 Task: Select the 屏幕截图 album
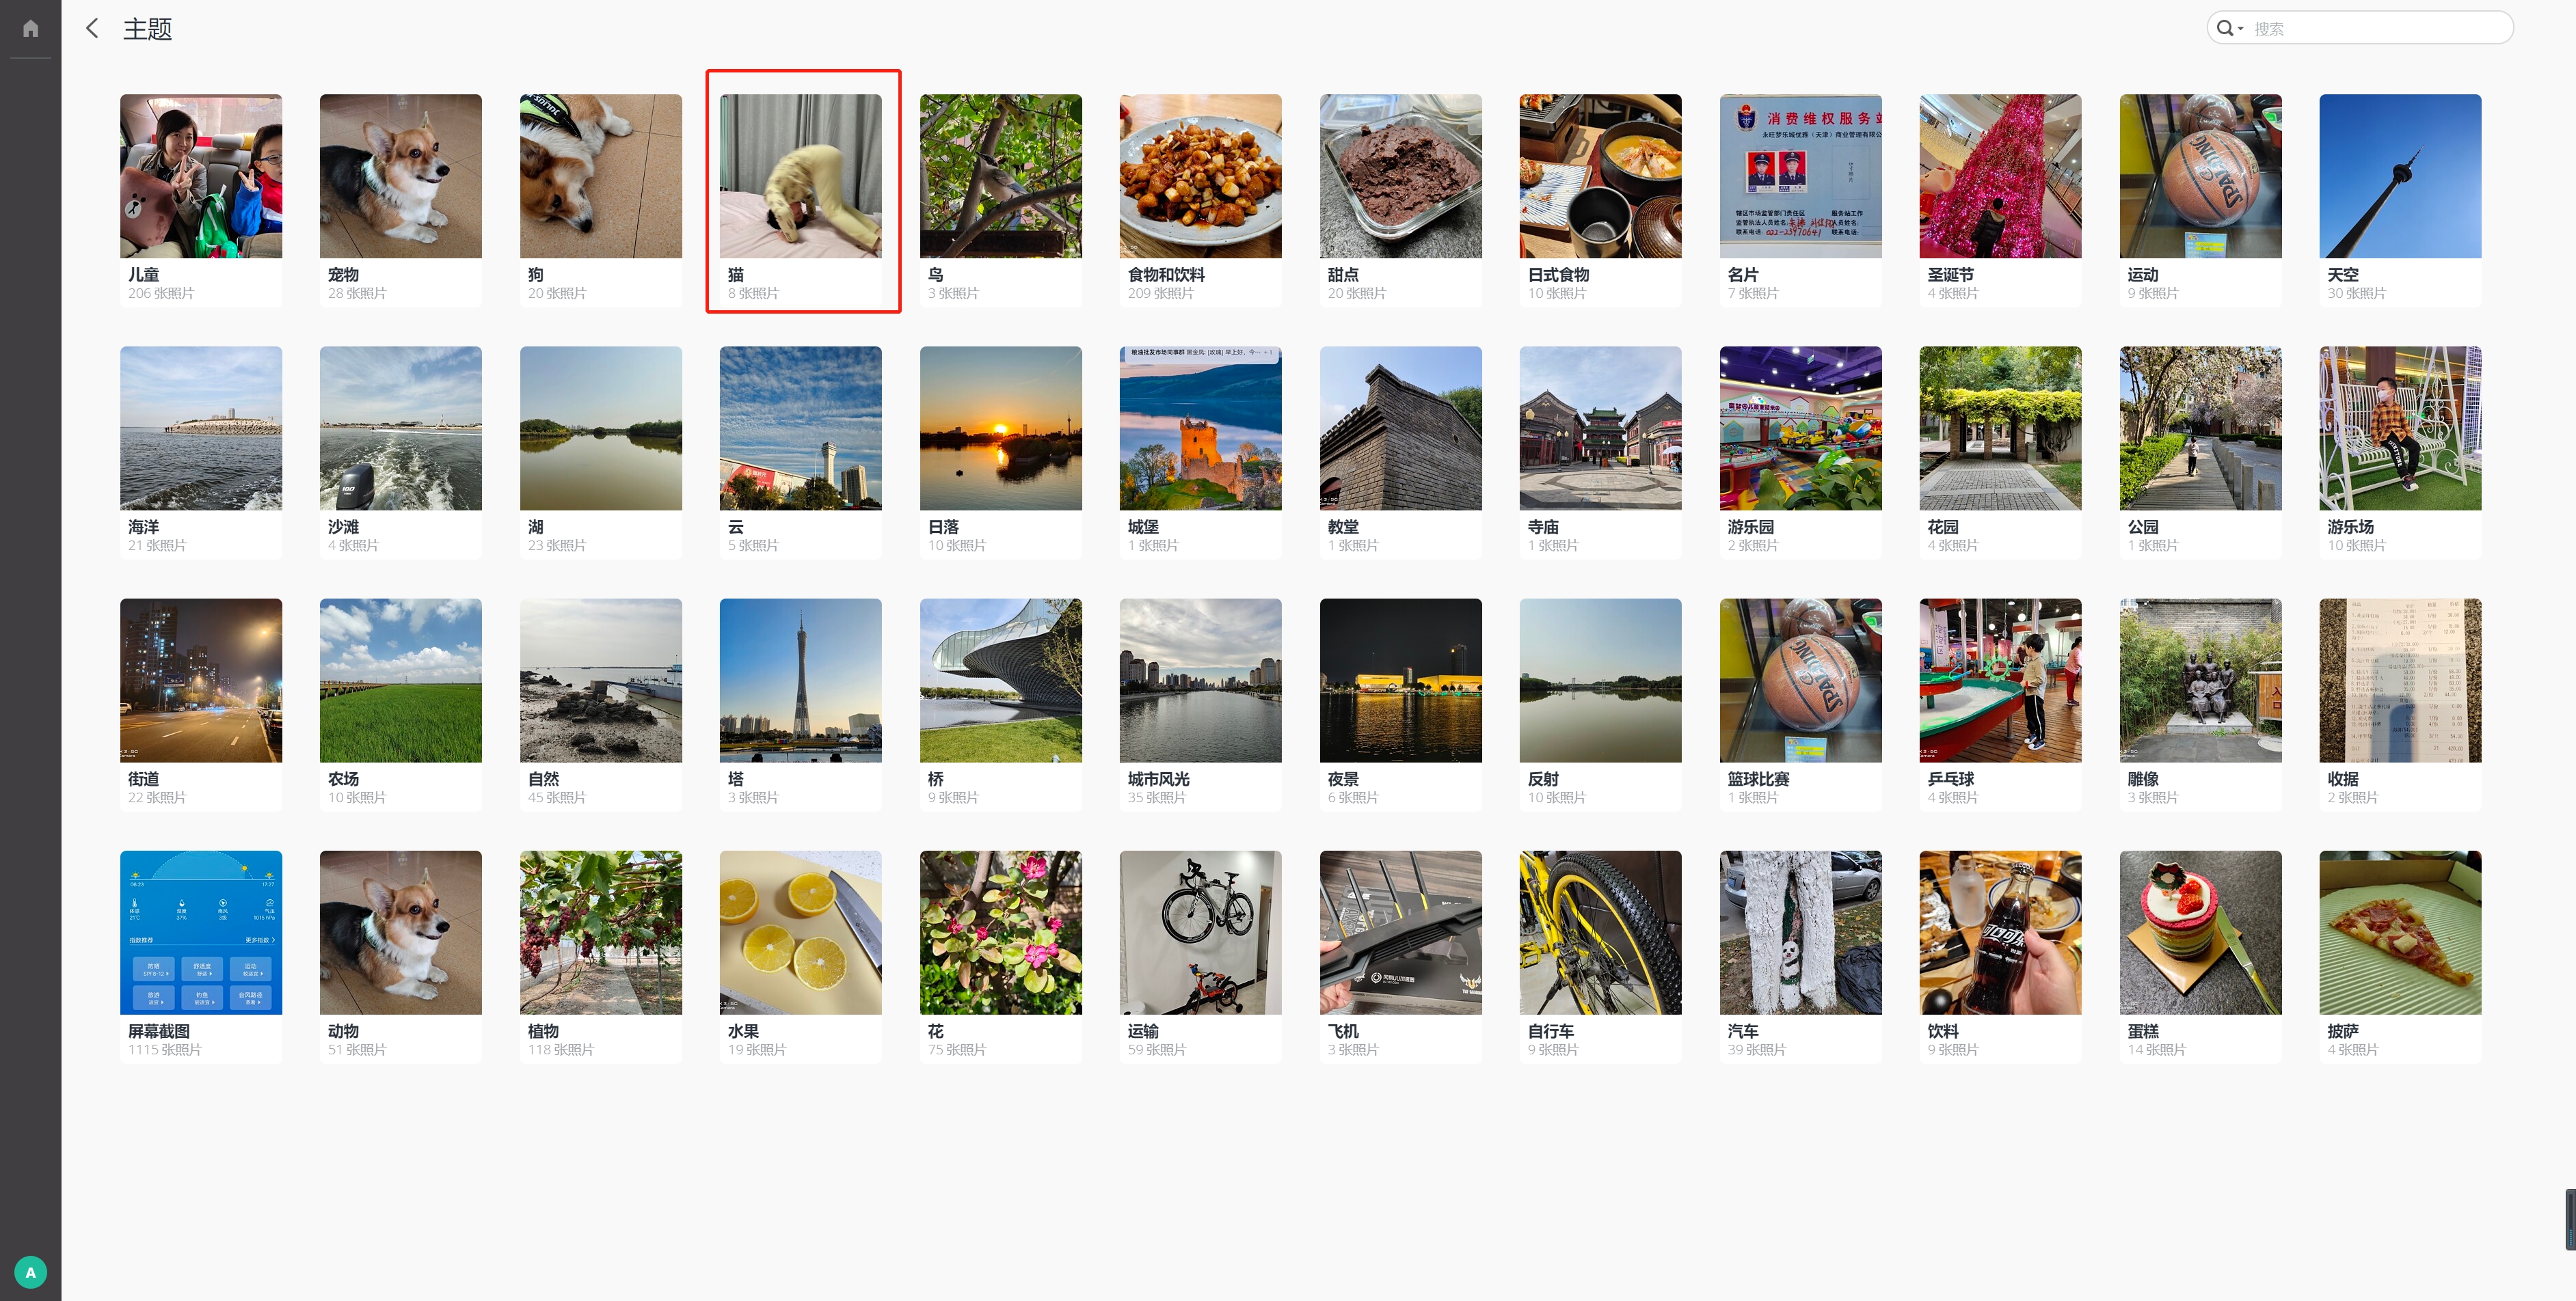click(x=201, y=955)
